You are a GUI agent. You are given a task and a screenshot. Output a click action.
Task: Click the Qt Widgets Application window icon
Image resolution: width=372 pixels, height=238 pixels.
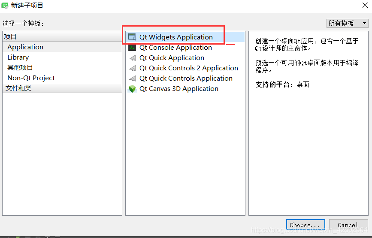[132, 37]
